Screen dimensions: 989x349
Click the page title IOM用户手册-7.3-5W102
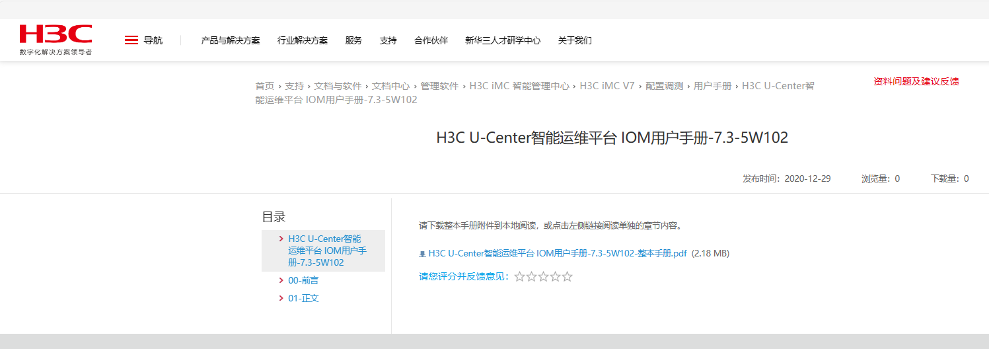click(x=612, y=137)
